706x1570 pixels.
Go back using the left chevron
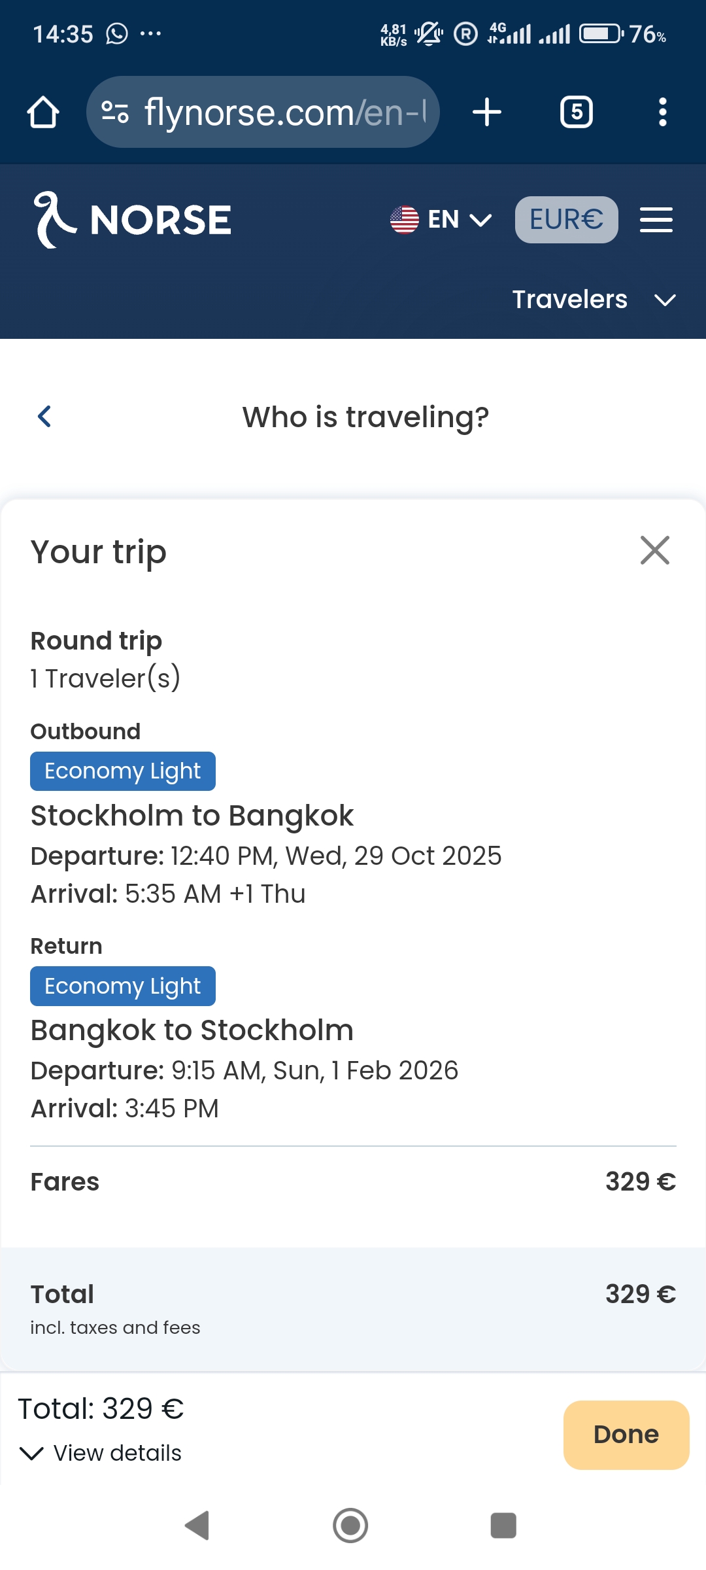point(44,417)
